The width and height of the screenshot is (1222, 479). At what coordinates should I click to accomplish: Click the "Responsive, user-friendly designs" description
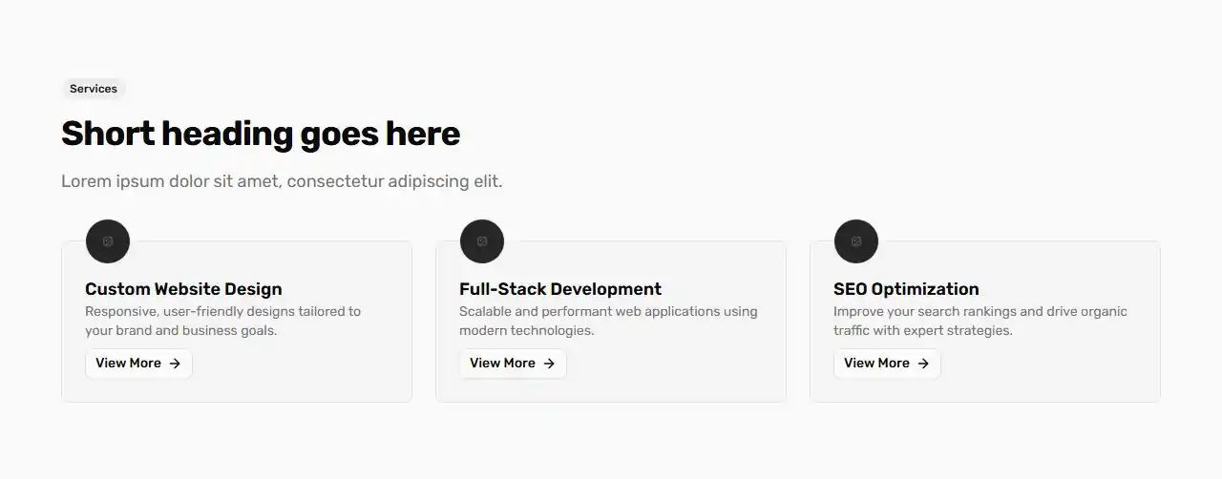click(222, 321)
